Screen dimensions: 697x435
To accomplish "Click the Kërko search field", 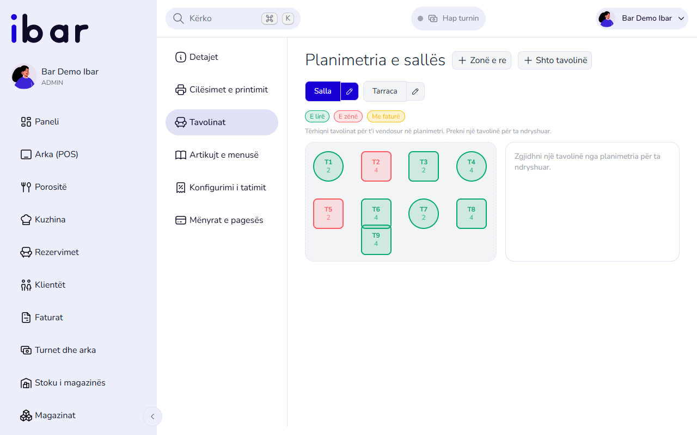I will point(233,18).
